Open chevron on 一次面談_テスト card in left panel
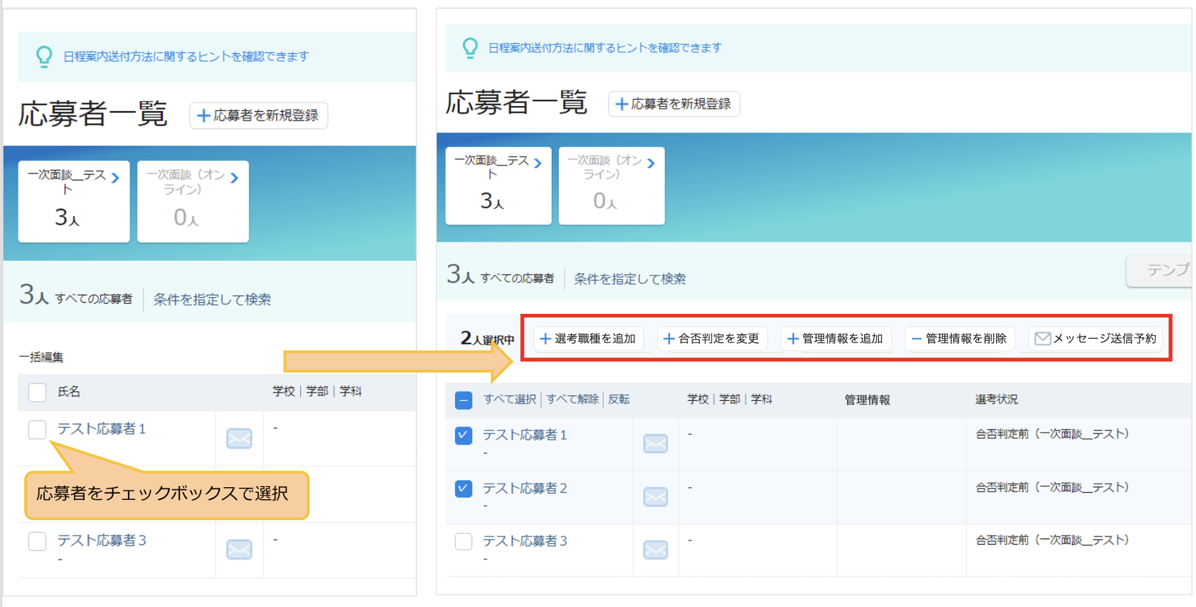 coord(116,178)
